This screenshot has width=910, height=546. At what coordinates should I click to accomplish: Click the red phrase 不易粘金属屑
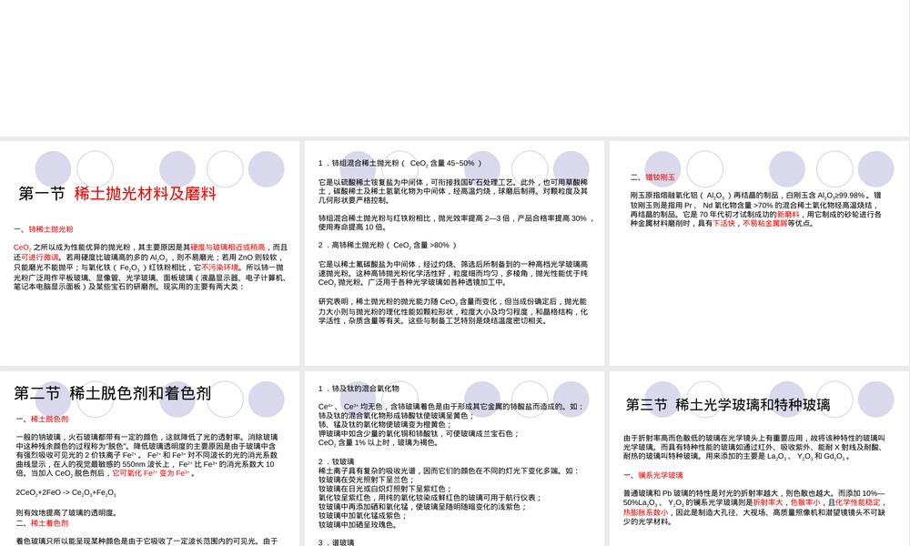coord(765,223)
